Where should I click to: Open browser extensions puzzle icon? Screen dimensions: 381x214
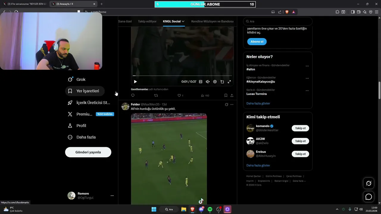tap(337, 12)
